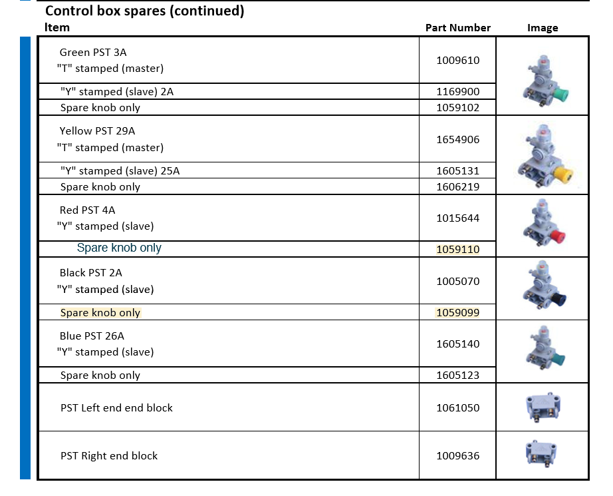Image resolution: width=613 pixels, height=496 pixels.
Task: Select highlighted part number 1059110
Action: [458, 250]
